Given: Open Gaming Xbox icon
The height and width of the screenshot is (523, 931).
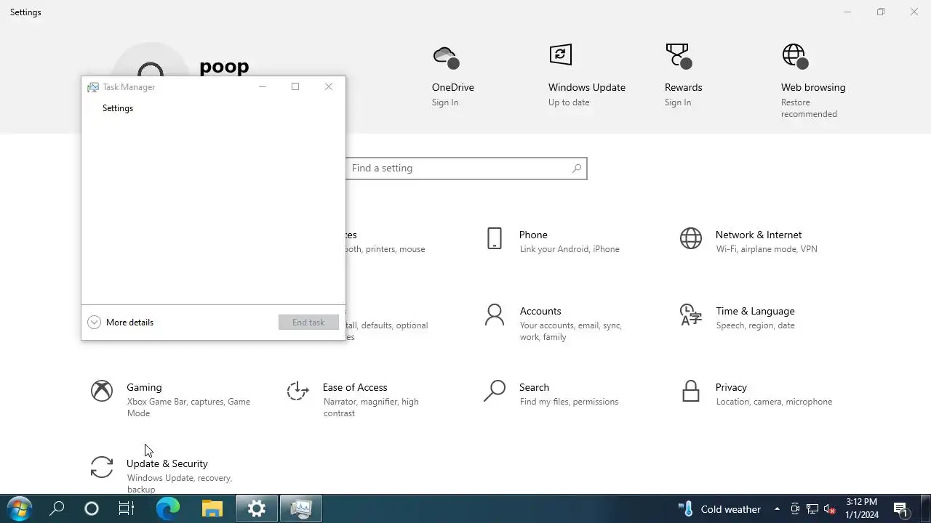Looking at the screenshot, I should [x=102, y=391].
